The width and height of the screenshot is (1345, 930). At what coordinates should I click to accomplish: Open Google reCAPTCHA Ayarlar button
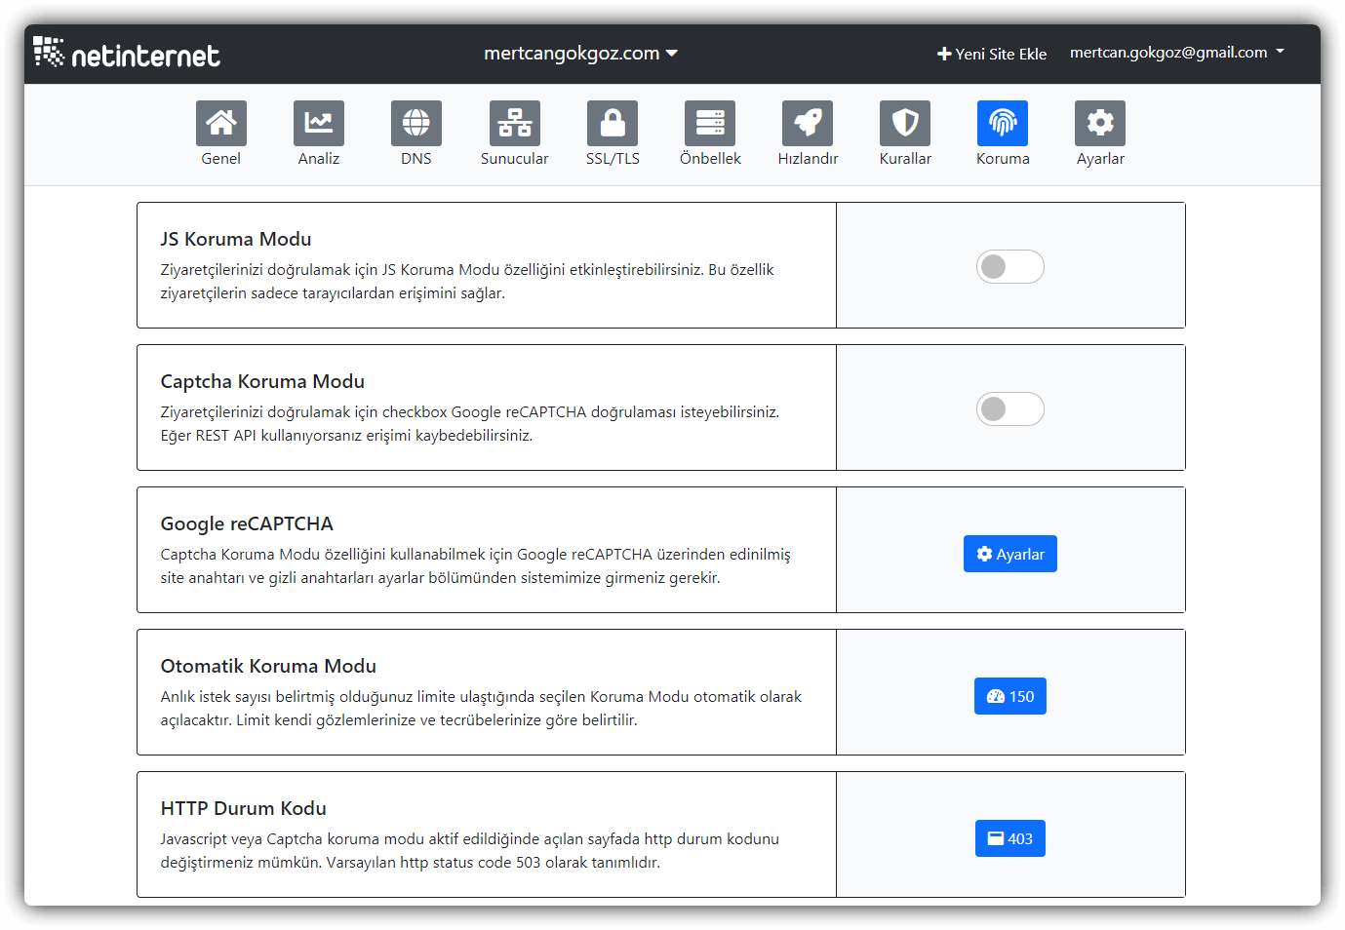click(1010, 554)
